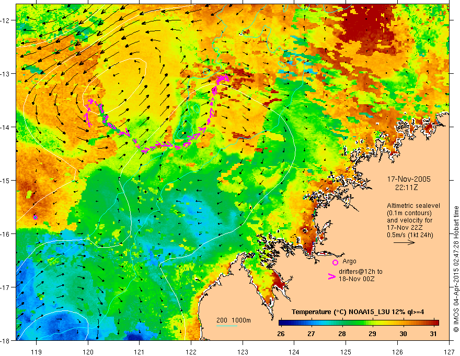Click the 'Argo' legend label
Viewport: 460px width, 356px height.
tap(349, 261)
